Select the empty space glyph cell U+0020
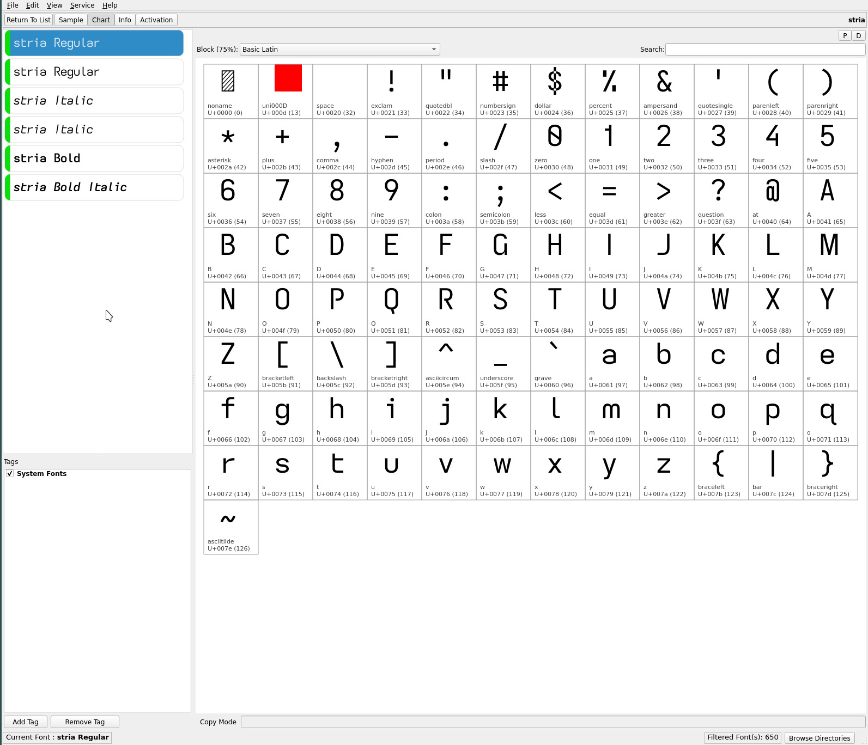The height and width of the screenshot is (745, 868). click(340, 91)
